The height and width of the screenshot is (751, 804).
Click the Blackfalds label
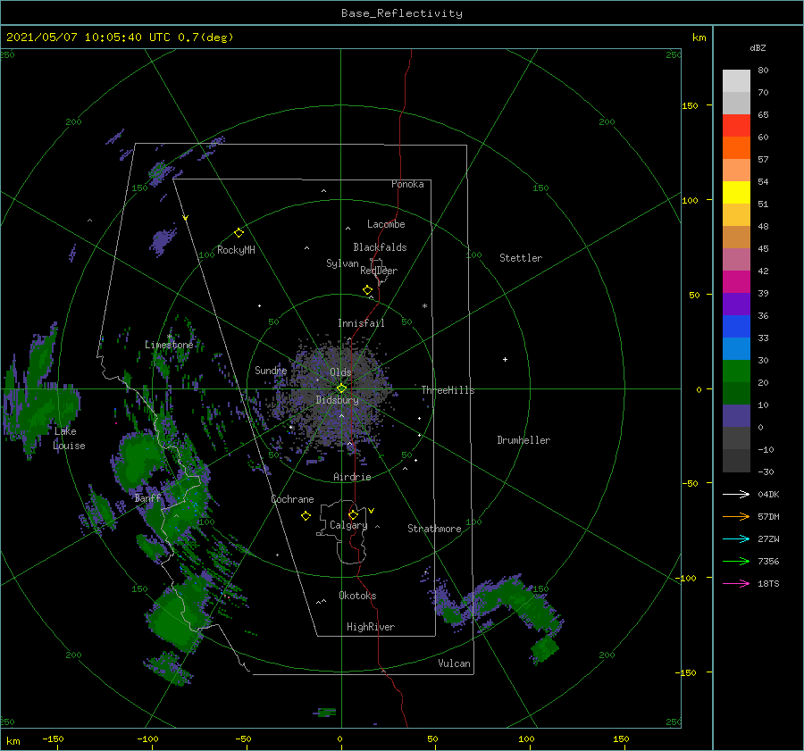pos(380,247)
